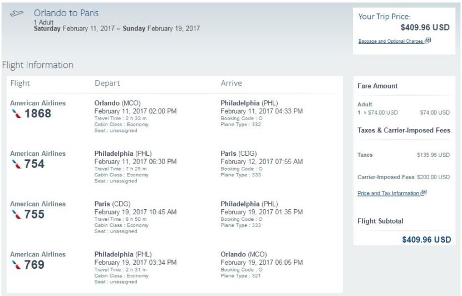The width and height of the screenshot is (462, 296).
Task: Click the Orlando to Paris trip title
Action: [x=66, y=13]
